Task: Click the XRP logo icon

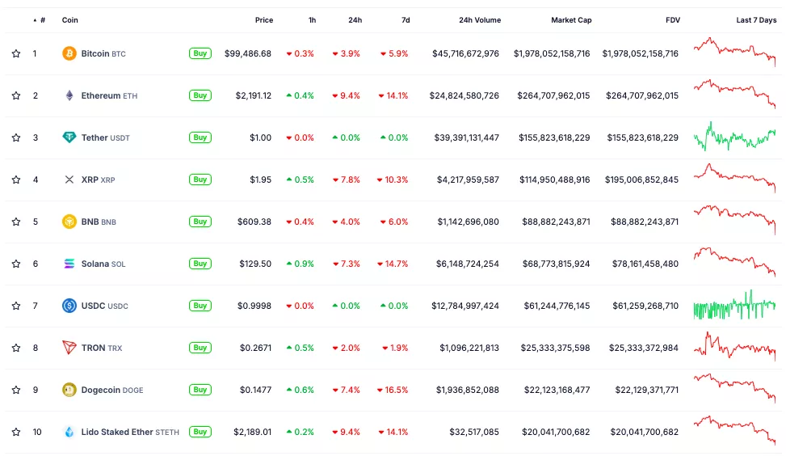Action: [69, 179]
